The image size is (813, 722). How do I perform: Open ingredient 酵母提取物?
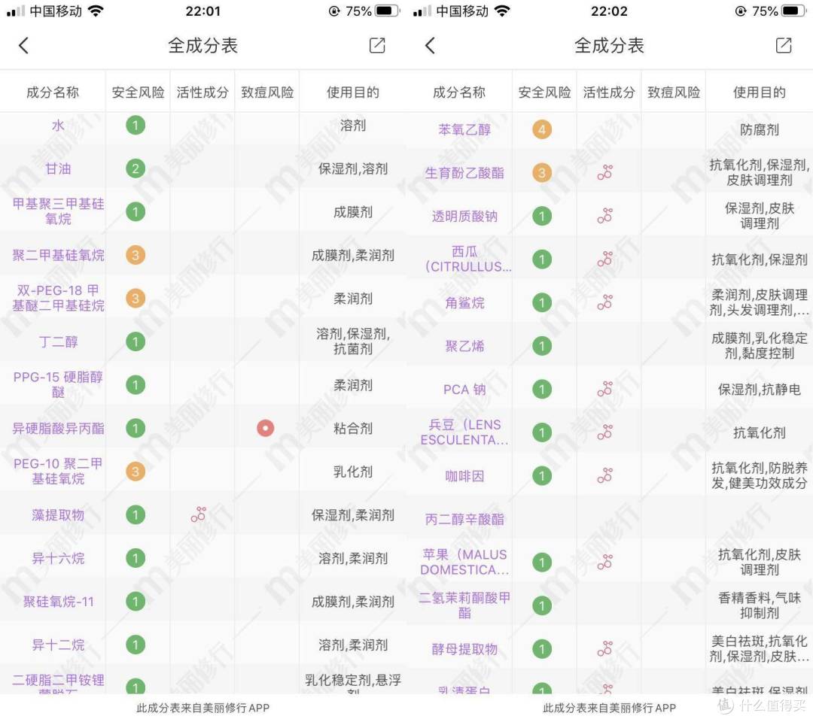pyautogui.click(x=464, y=648)
